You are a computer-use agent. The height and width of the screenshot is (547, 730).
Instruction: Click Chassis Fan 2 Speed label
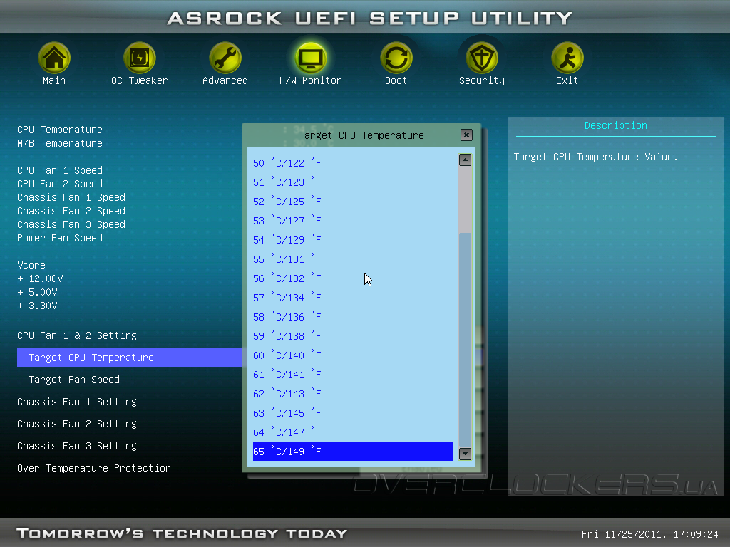point(71,211)
